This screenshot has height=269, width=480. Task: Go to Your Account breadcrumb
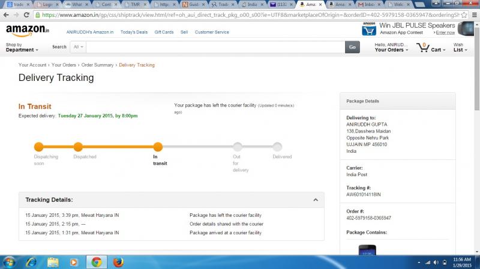(32, 65)
